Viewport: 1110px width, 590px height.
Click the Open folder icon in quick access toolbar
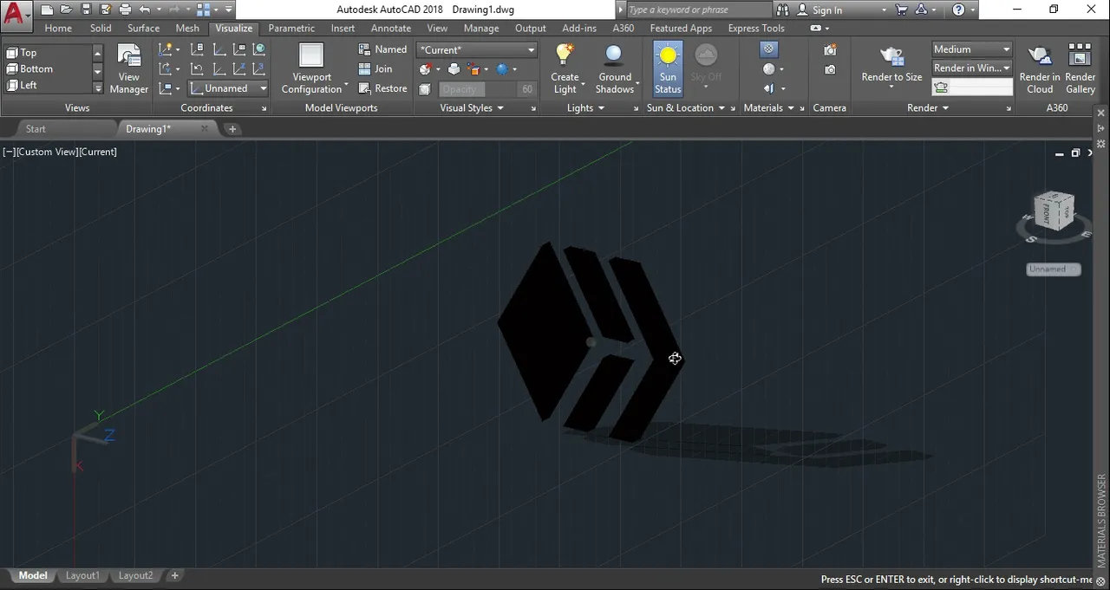click(65, 10)
